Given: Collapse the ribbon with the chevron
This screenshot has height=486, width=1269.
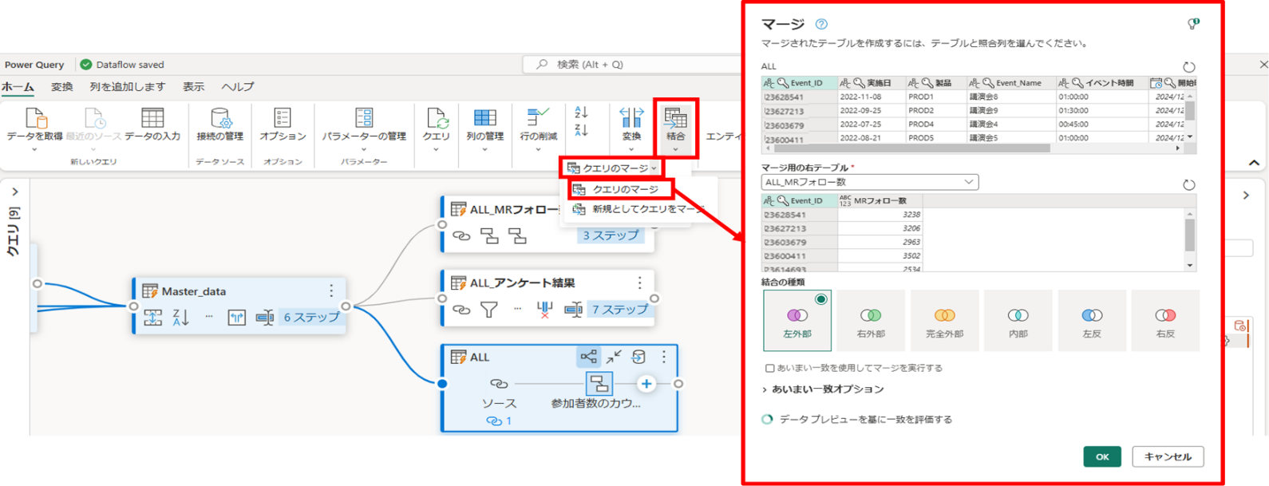Looking at the screenshot, I should [1255, 163].
